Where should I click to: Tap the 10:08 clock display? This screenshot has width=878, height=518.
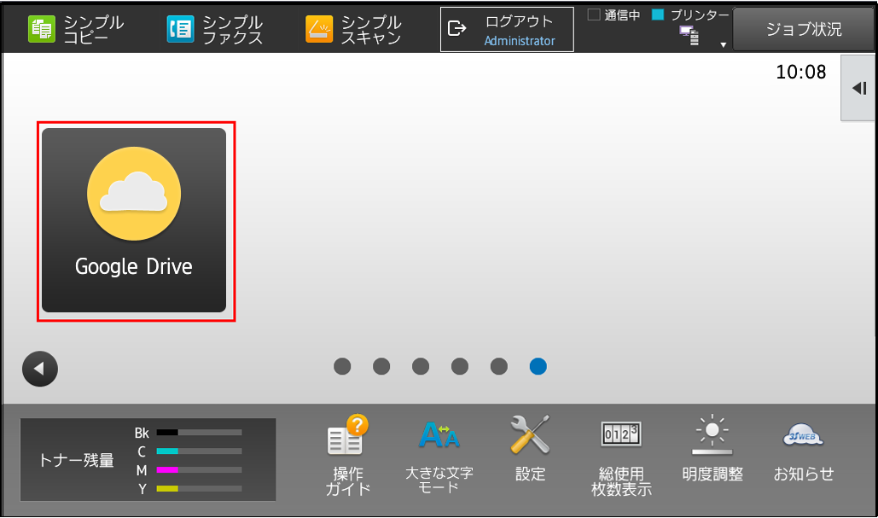pos(800,73)
